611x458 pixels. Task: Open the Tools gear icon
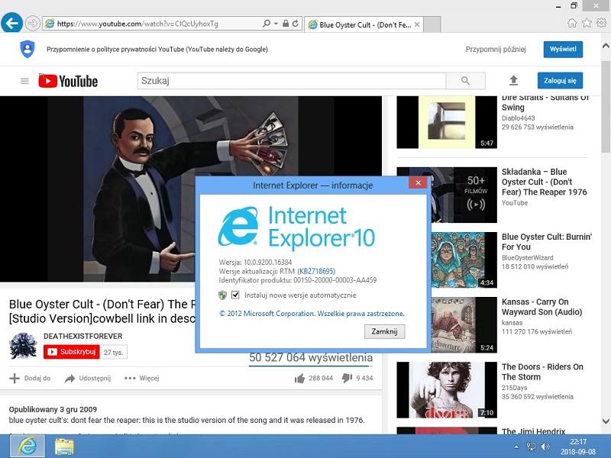tap(601, 23)
